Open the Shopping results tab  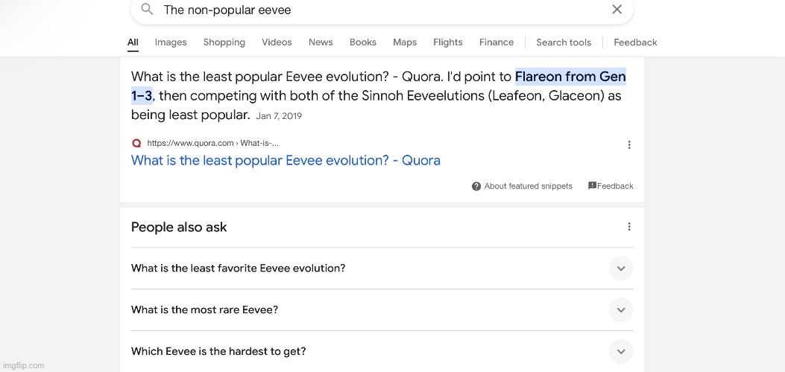pos(224,42)
